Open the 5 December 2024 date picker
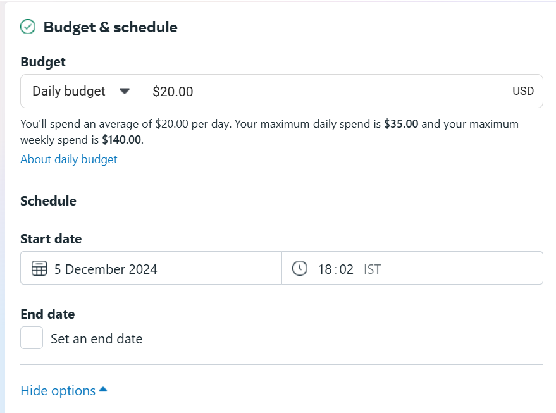The image size is (556, 413). click(x=151, y=268)
